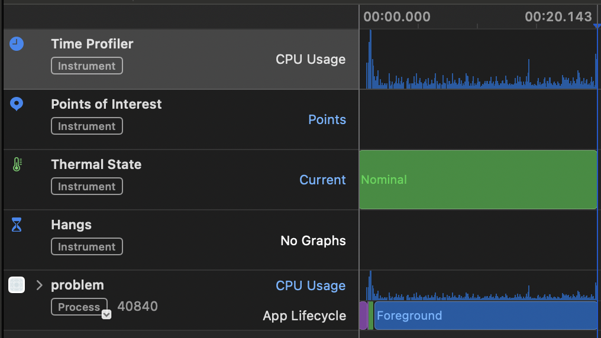Viewport: 601px width, 338px height.
Task: Click the Time Profiler clock icon
Action: [17, 44]
